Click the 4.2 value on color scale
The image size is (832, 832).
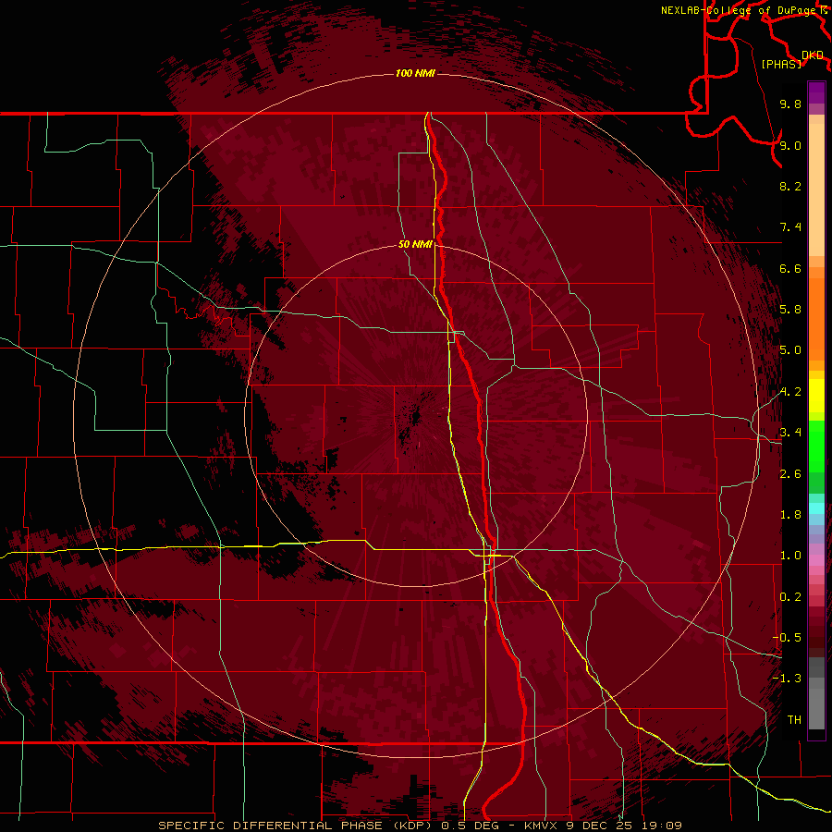pyautogui.click(x=790, y=392)
